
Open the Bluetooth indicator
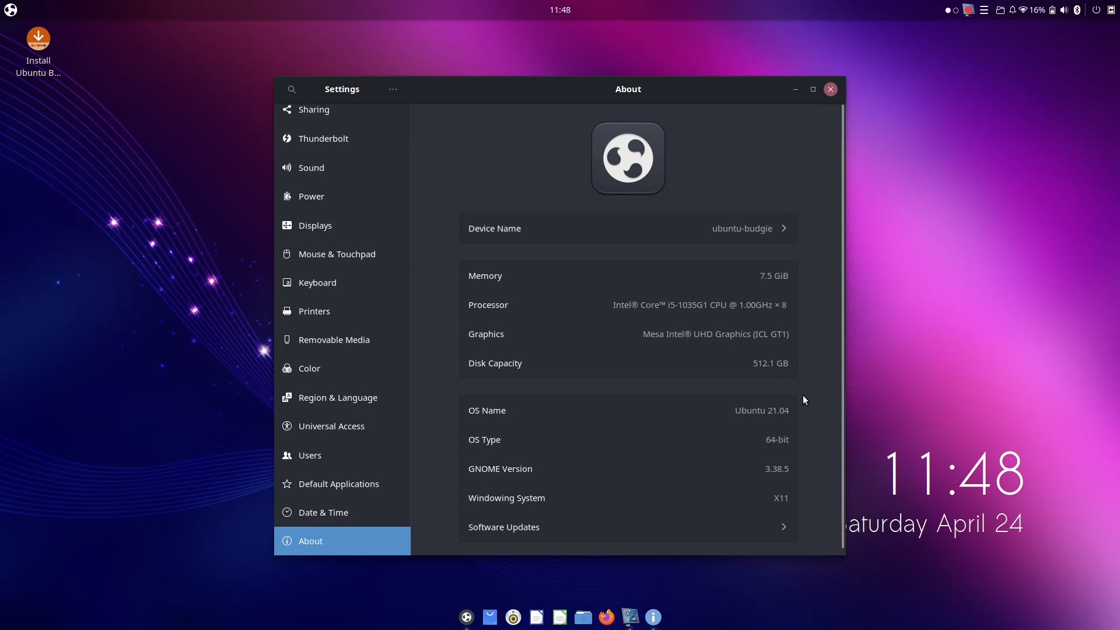(1077, 10)
